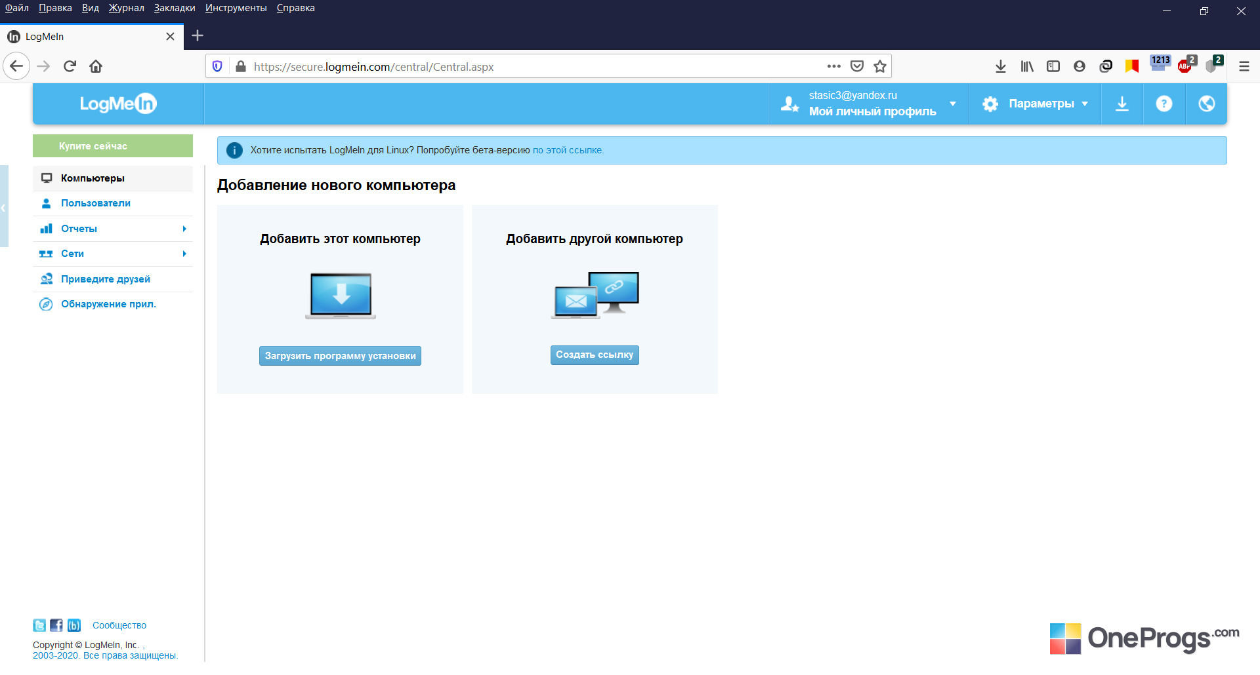The width and height of the screenshot is (1260, 675).
Task: Click the Twitter icon in footer
Action: coord(39,625)
